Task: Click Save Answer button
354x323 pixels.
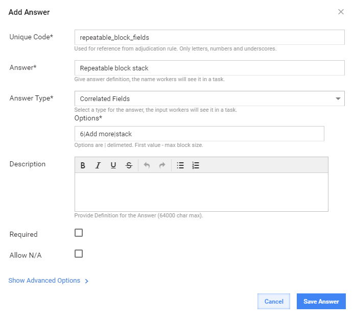Action: (x=321, y=302)
